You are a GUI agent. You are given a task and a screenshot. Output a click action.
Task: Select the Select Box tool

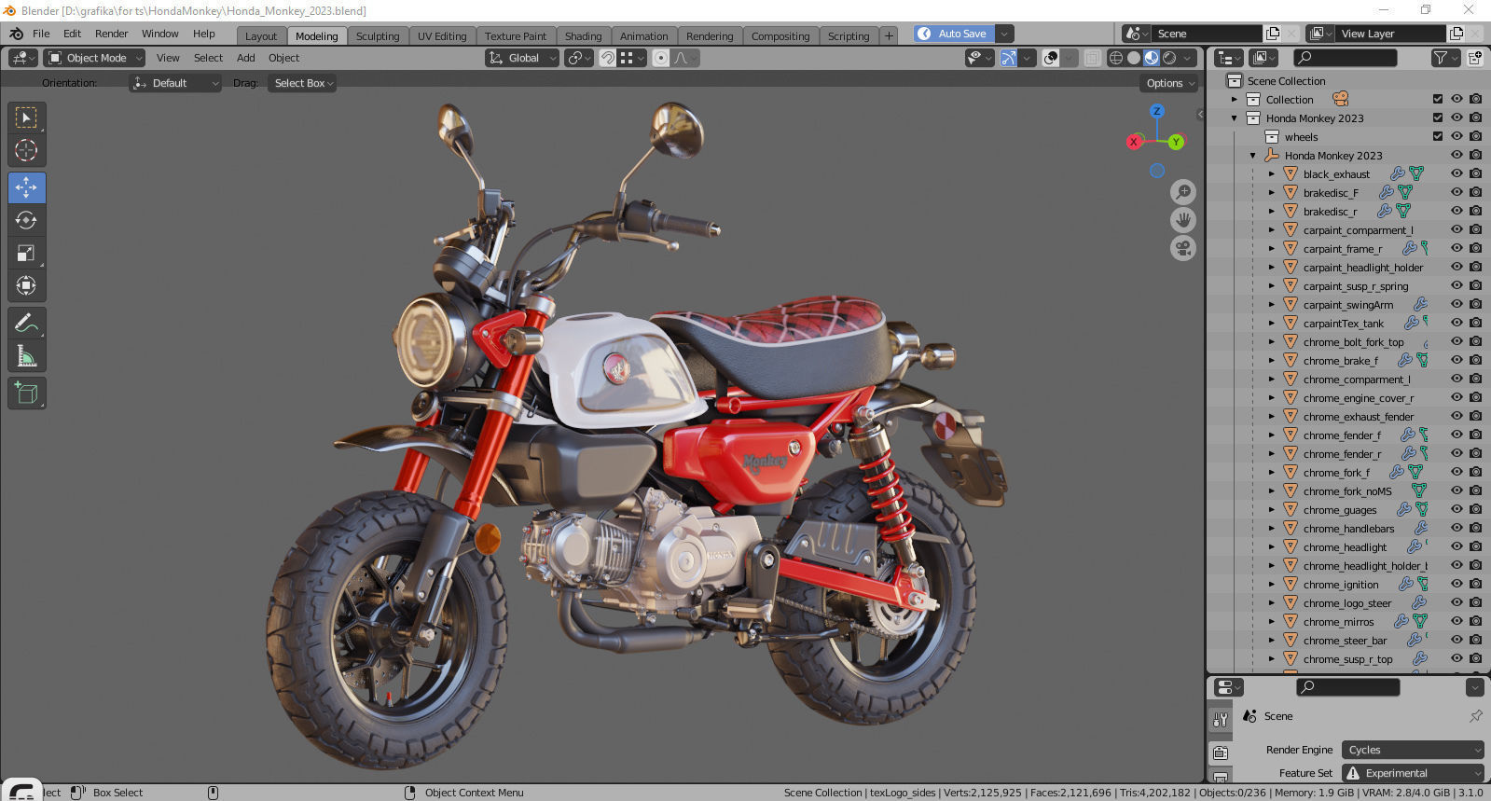click(26, 117)
